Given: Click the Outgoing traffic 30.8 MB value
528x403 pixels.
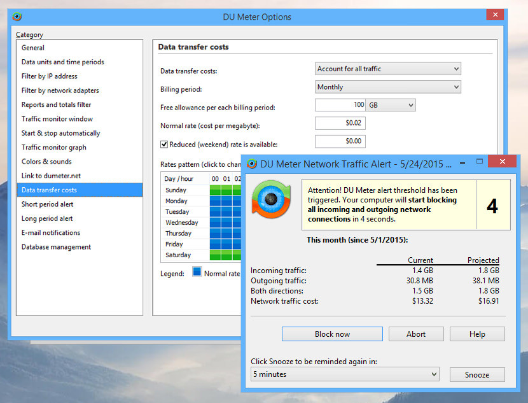Looking at the screenshot, I should [x=420, y=281].
